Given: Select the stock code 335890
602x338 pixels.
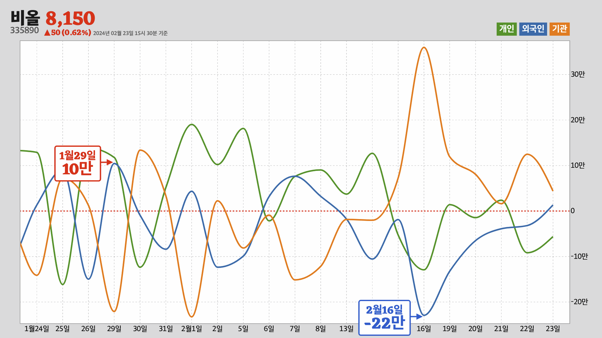Looking at the screenshot, I should point(24,30).
